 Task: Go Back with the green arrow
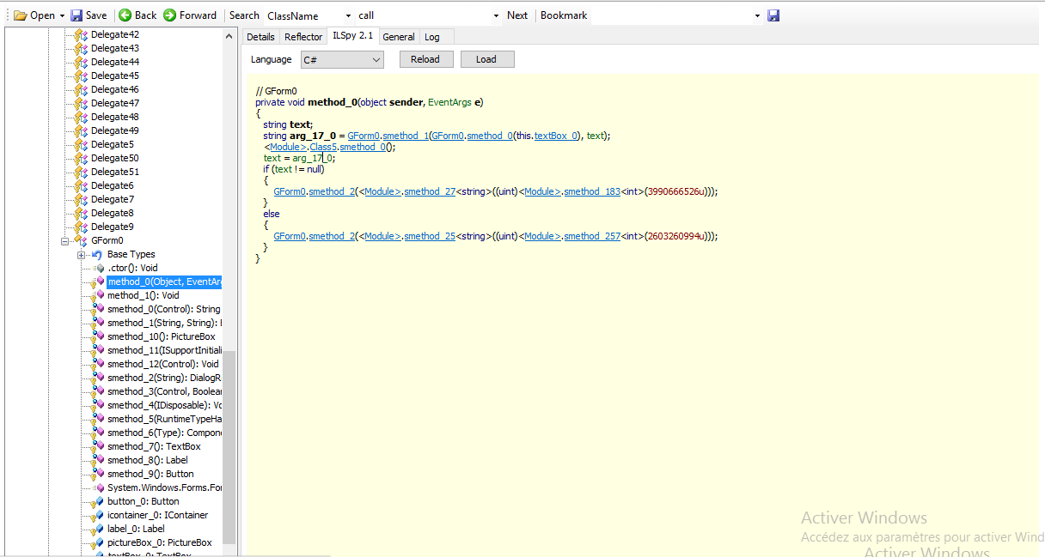(137, 15)
